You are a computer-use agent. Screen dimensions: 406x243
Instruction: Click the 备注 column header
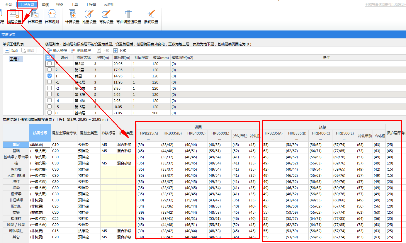327,58
